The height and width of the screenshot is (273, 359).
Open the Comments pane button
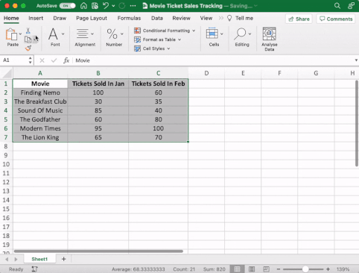point(336,19)
